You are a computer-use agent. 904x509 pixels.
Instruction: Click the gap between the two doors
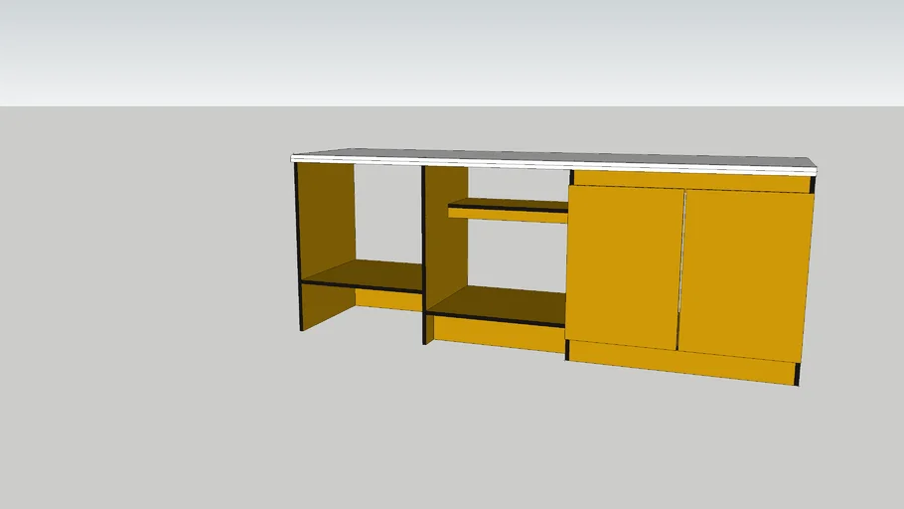pos(681,268)
